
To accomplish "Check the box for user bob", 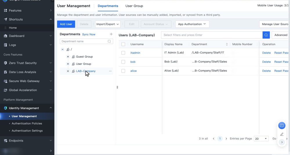I will [123, 62].
